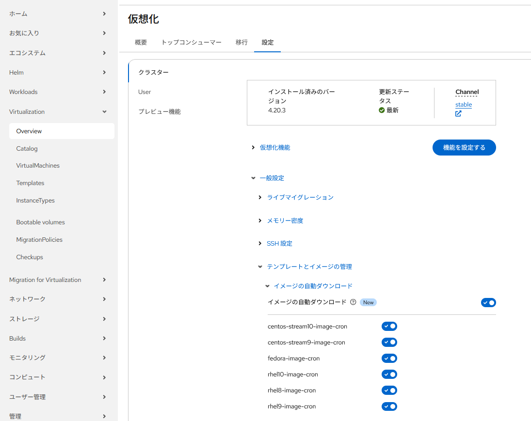Image resolution: width=531 pixels, height=421 pixels.
Task: Switch off the rhel8-image-cron toggle
Action: coord(389,390)
